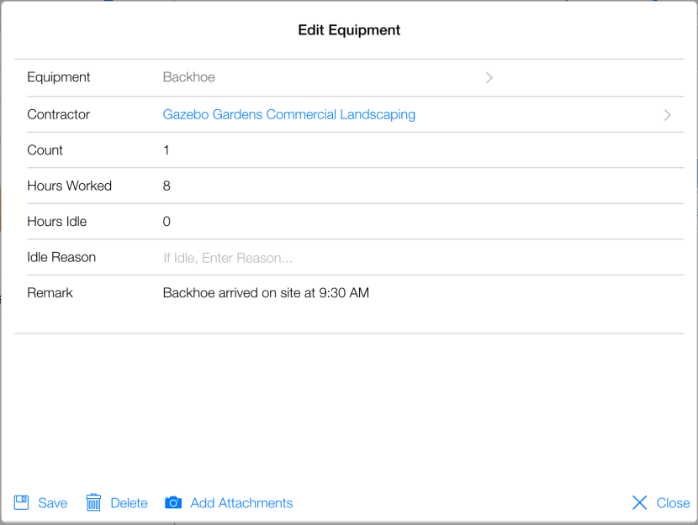Viewport: 698px width, 525px height.
Task: Click the X icon beside Close
Action: click(640, 502)
